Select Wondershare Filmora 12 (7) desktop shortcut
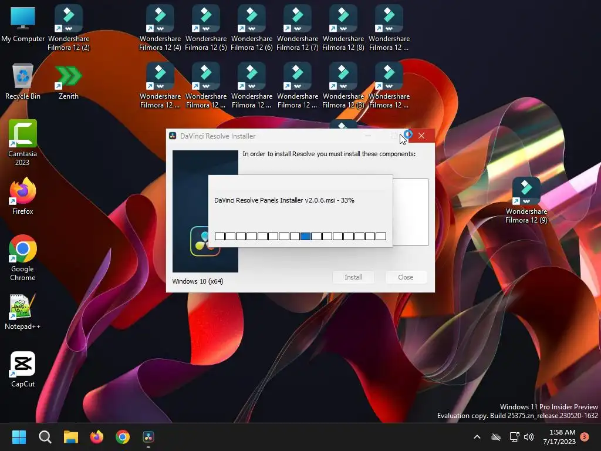The width and height of the screenshot is (601, 451). click(x=298, y=28)
